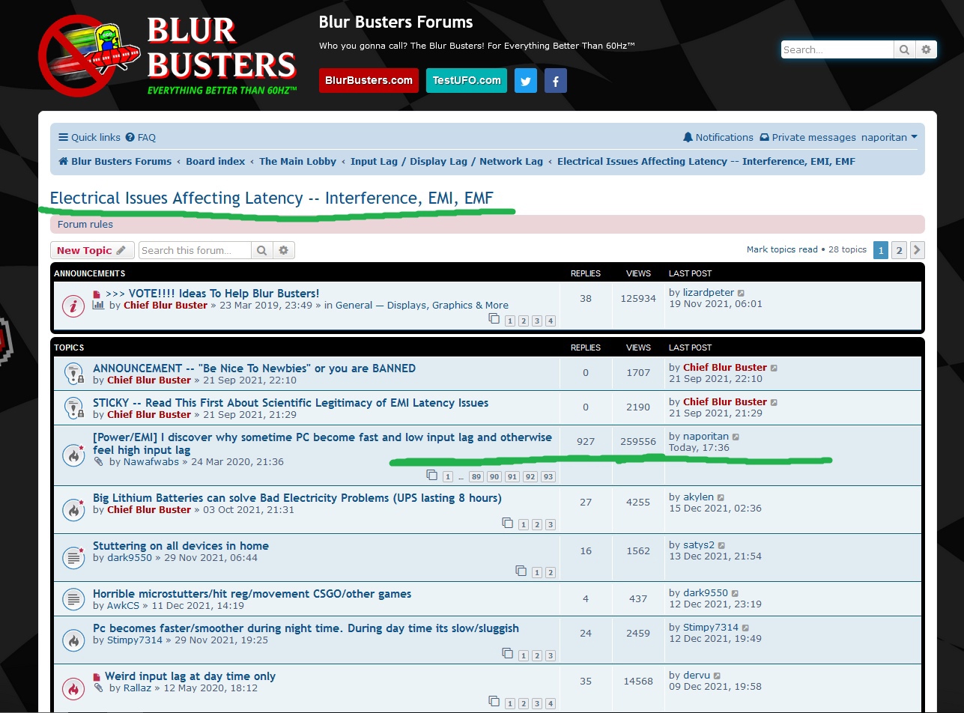The image size is (964, 713).
Task: Open advanced search gear beside top search
Action: pos(926,49)
